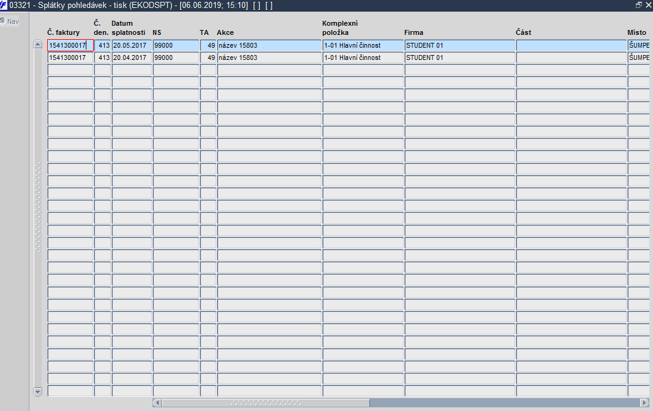Click the 'NS' column header
The height and width of the screenshot is (411, 653).
(157, 32)
